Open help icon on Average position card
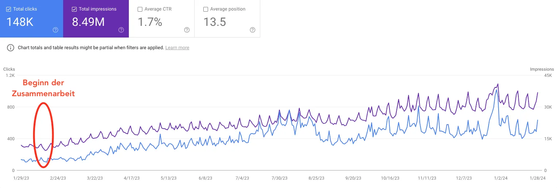The width and height of the screenshot is (557, 188). point(252,30)
